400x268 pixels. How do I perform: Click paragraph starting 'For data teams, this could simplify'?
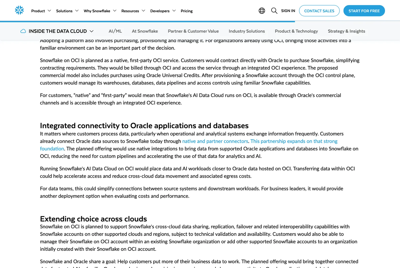[x=191, y=192]
